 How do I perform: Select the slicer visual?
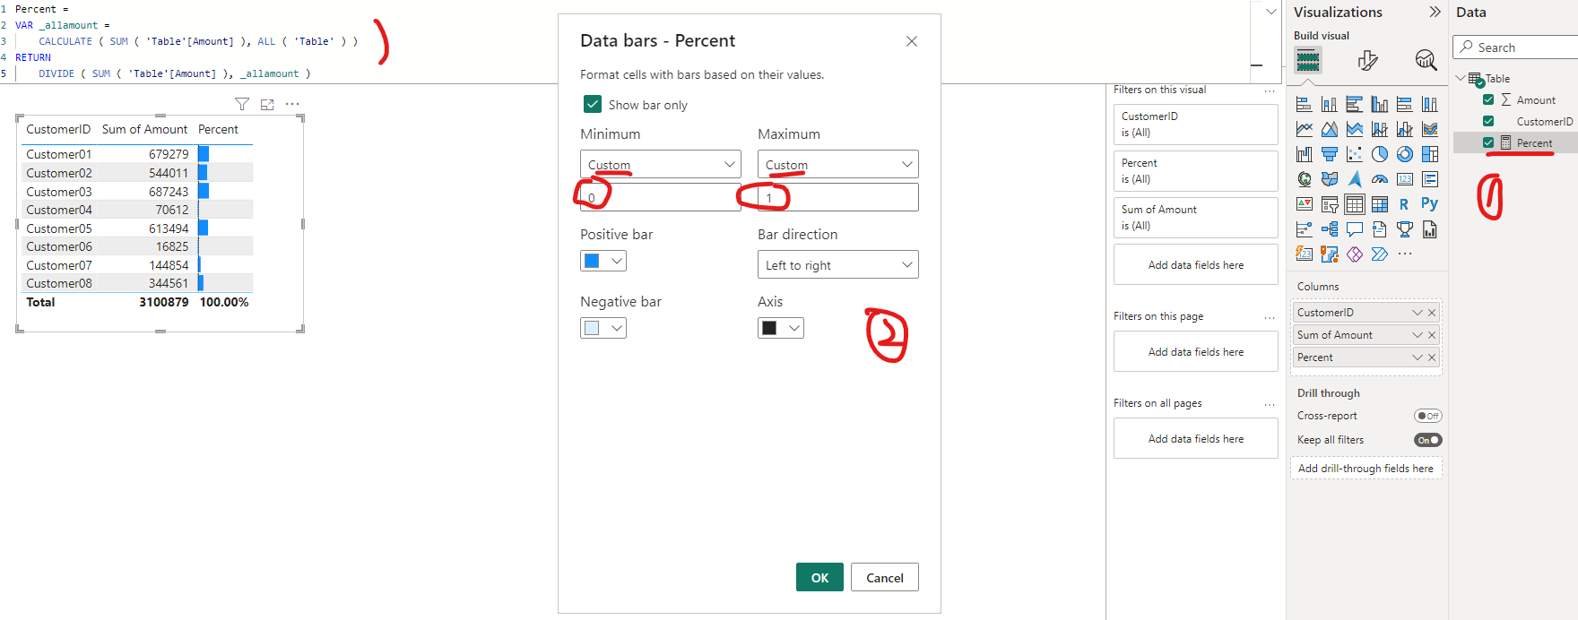(x=1330, y=204)
